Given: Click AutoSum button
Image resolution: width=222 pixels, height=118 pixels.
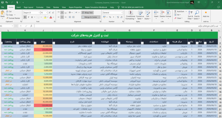Looking at the screenshot, I should click(179, 11).
